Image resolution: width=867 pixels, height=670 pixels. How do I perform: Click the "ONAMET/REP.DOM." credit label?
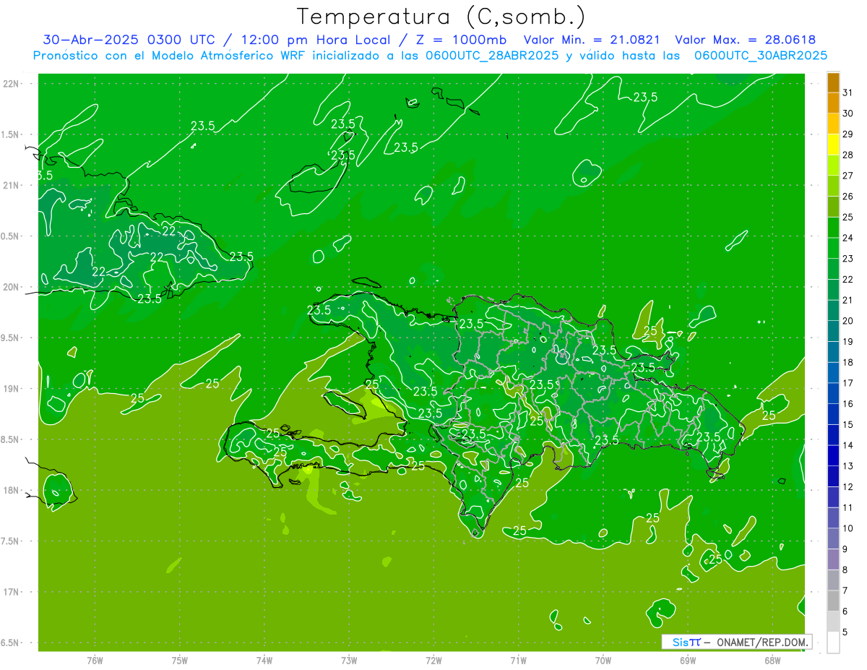pos(763,642)
